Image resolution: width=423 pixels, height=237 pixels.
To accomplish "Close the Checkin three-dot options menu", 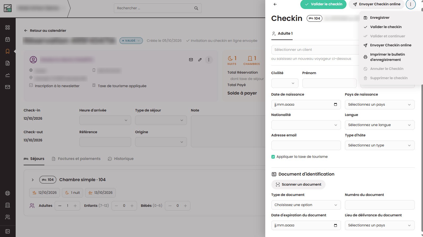I will click(411, 4).
